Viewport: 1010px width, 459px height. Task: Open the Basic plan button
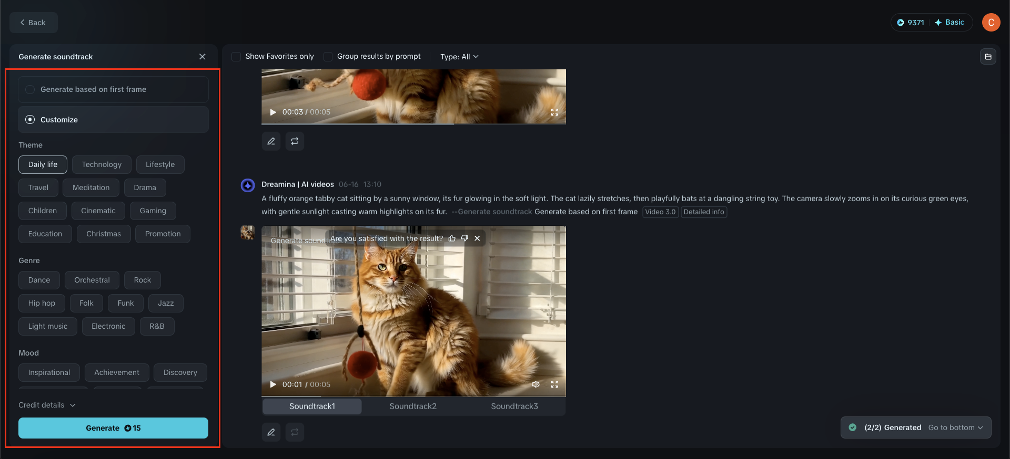[x=950, y=23]
